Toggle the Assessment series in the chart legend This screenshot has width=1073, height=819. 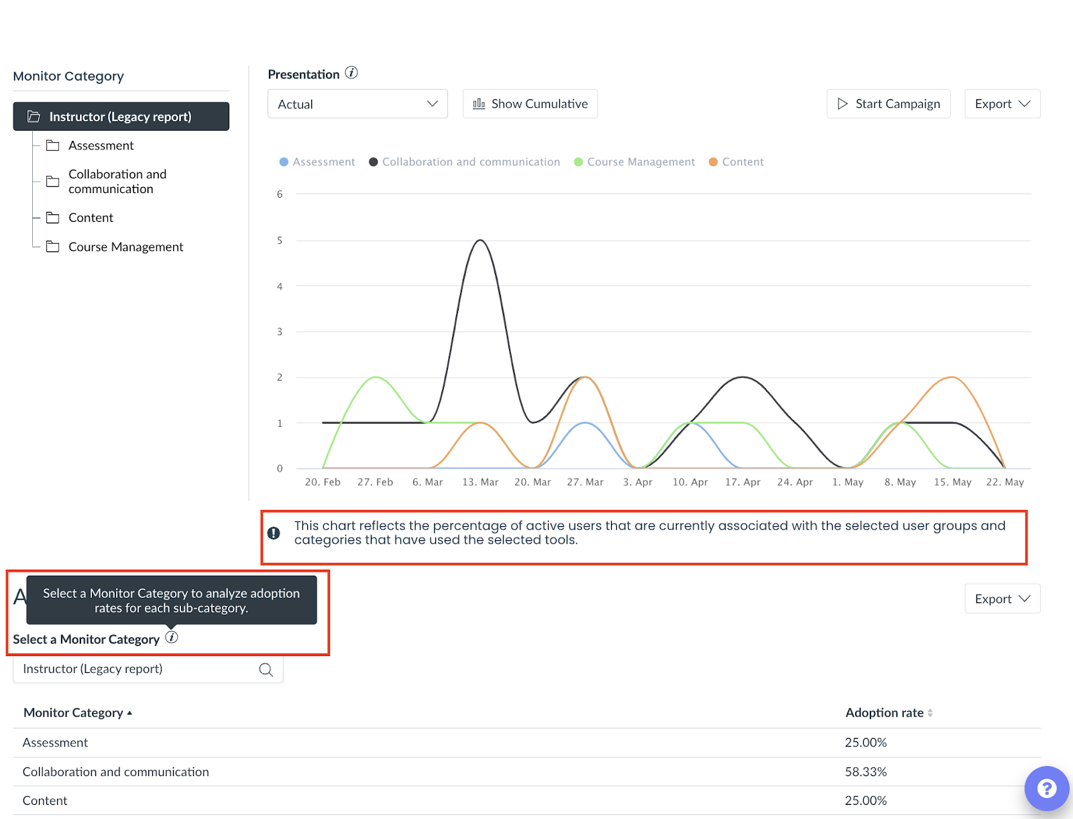(317, 162)
